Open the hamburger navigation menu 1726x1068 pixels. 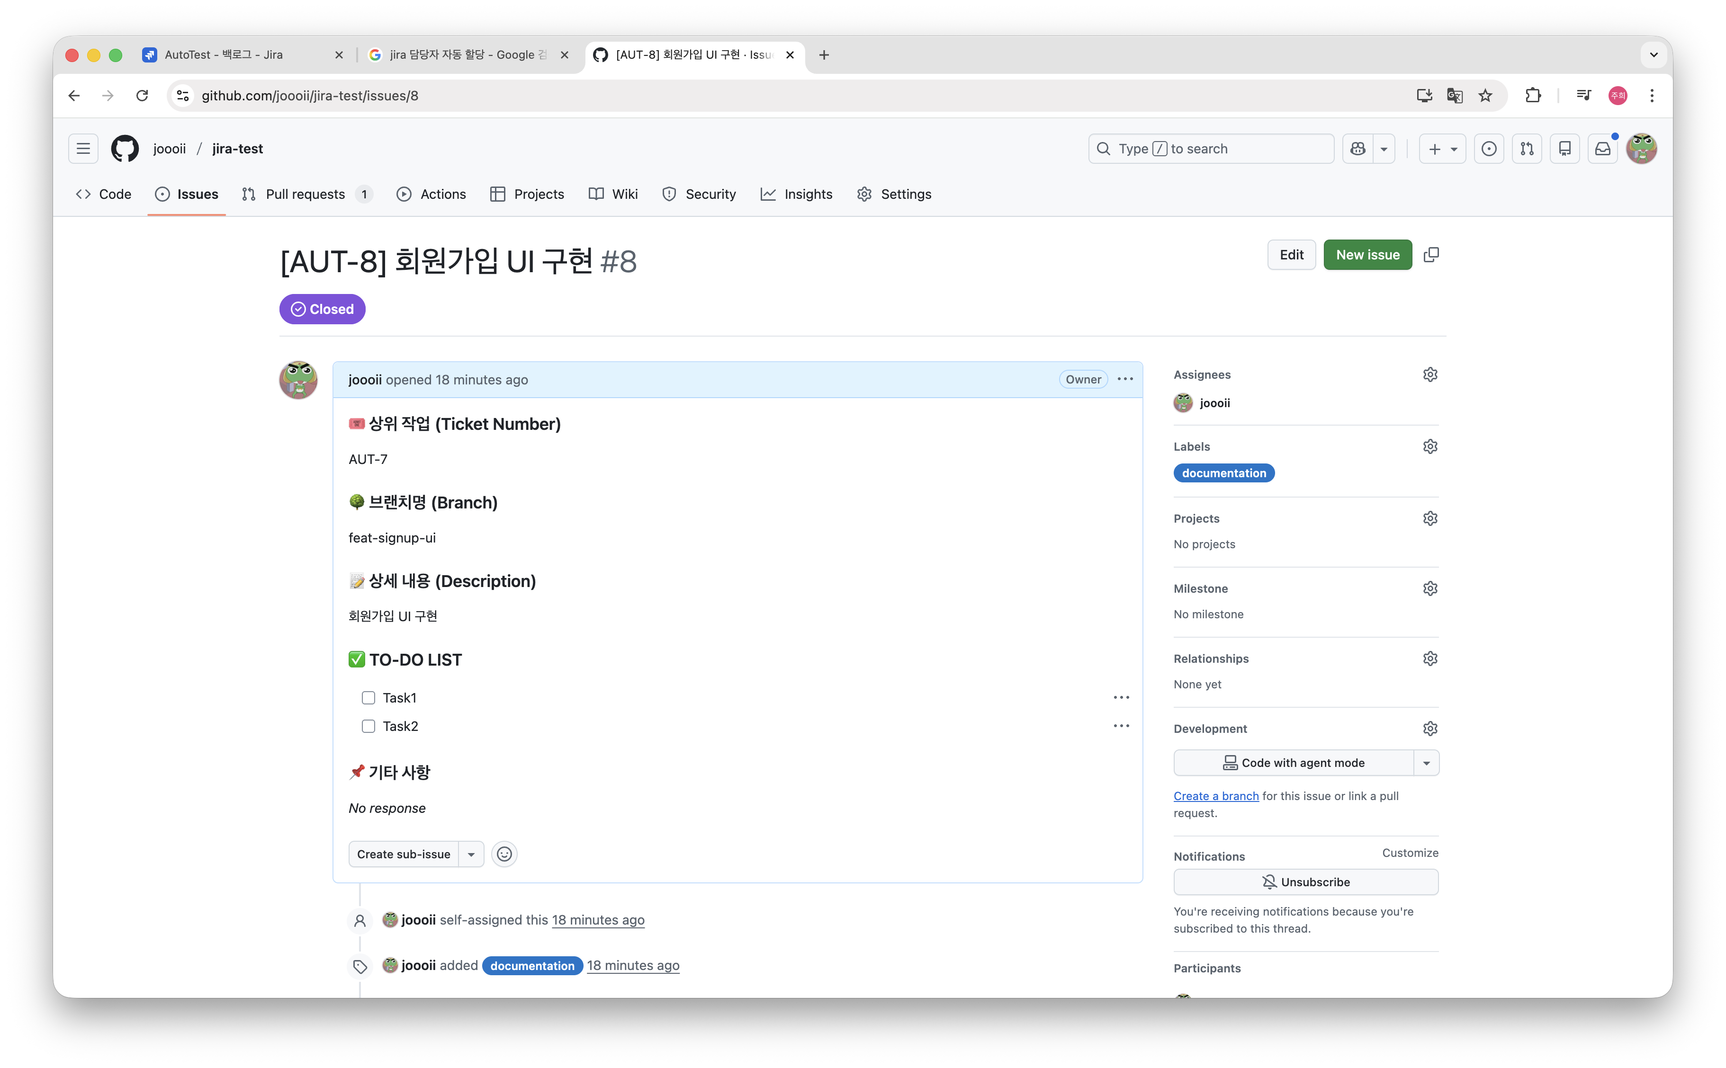click(x=83, y=148)
